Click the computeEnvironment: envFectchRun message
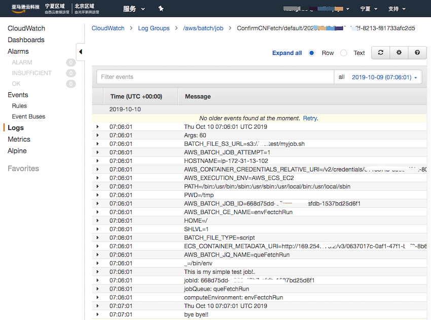This screenshot has width=431, height=320. click(234, 297)
